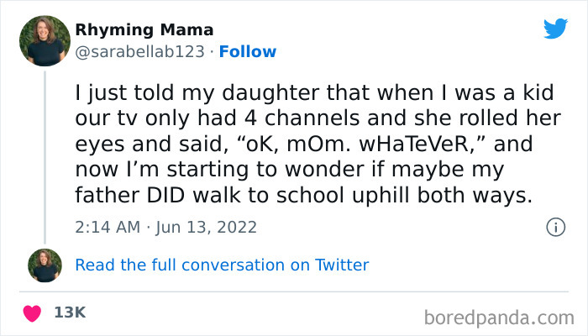This screenshot has width=588, height=336.
Task: Click the @sarabellab123 handle
Action: (x=140, y=51)
